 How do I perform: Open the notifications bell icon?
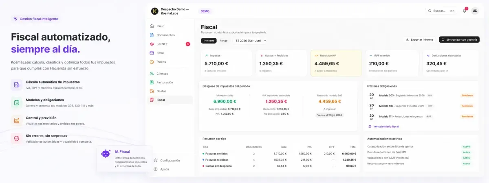coord(464,11)
